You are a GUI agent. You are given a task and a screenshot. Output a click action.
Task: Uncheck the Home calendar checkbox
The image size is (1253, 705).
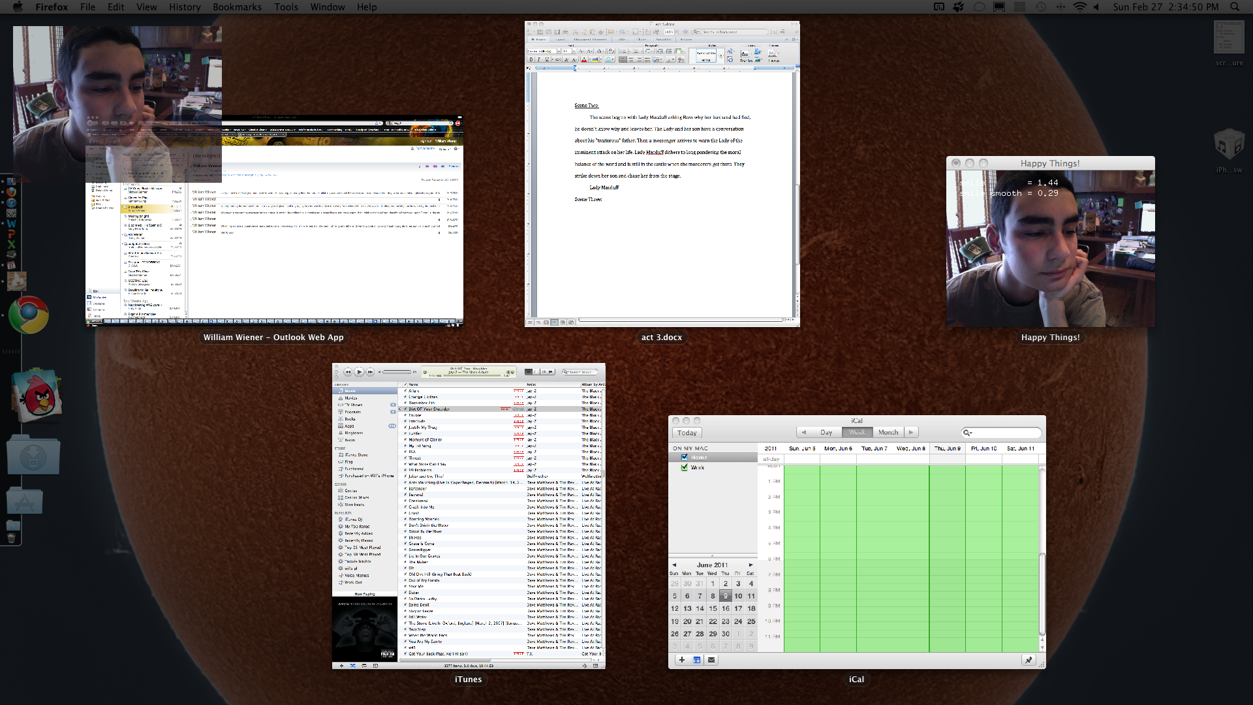pos(685,458)
